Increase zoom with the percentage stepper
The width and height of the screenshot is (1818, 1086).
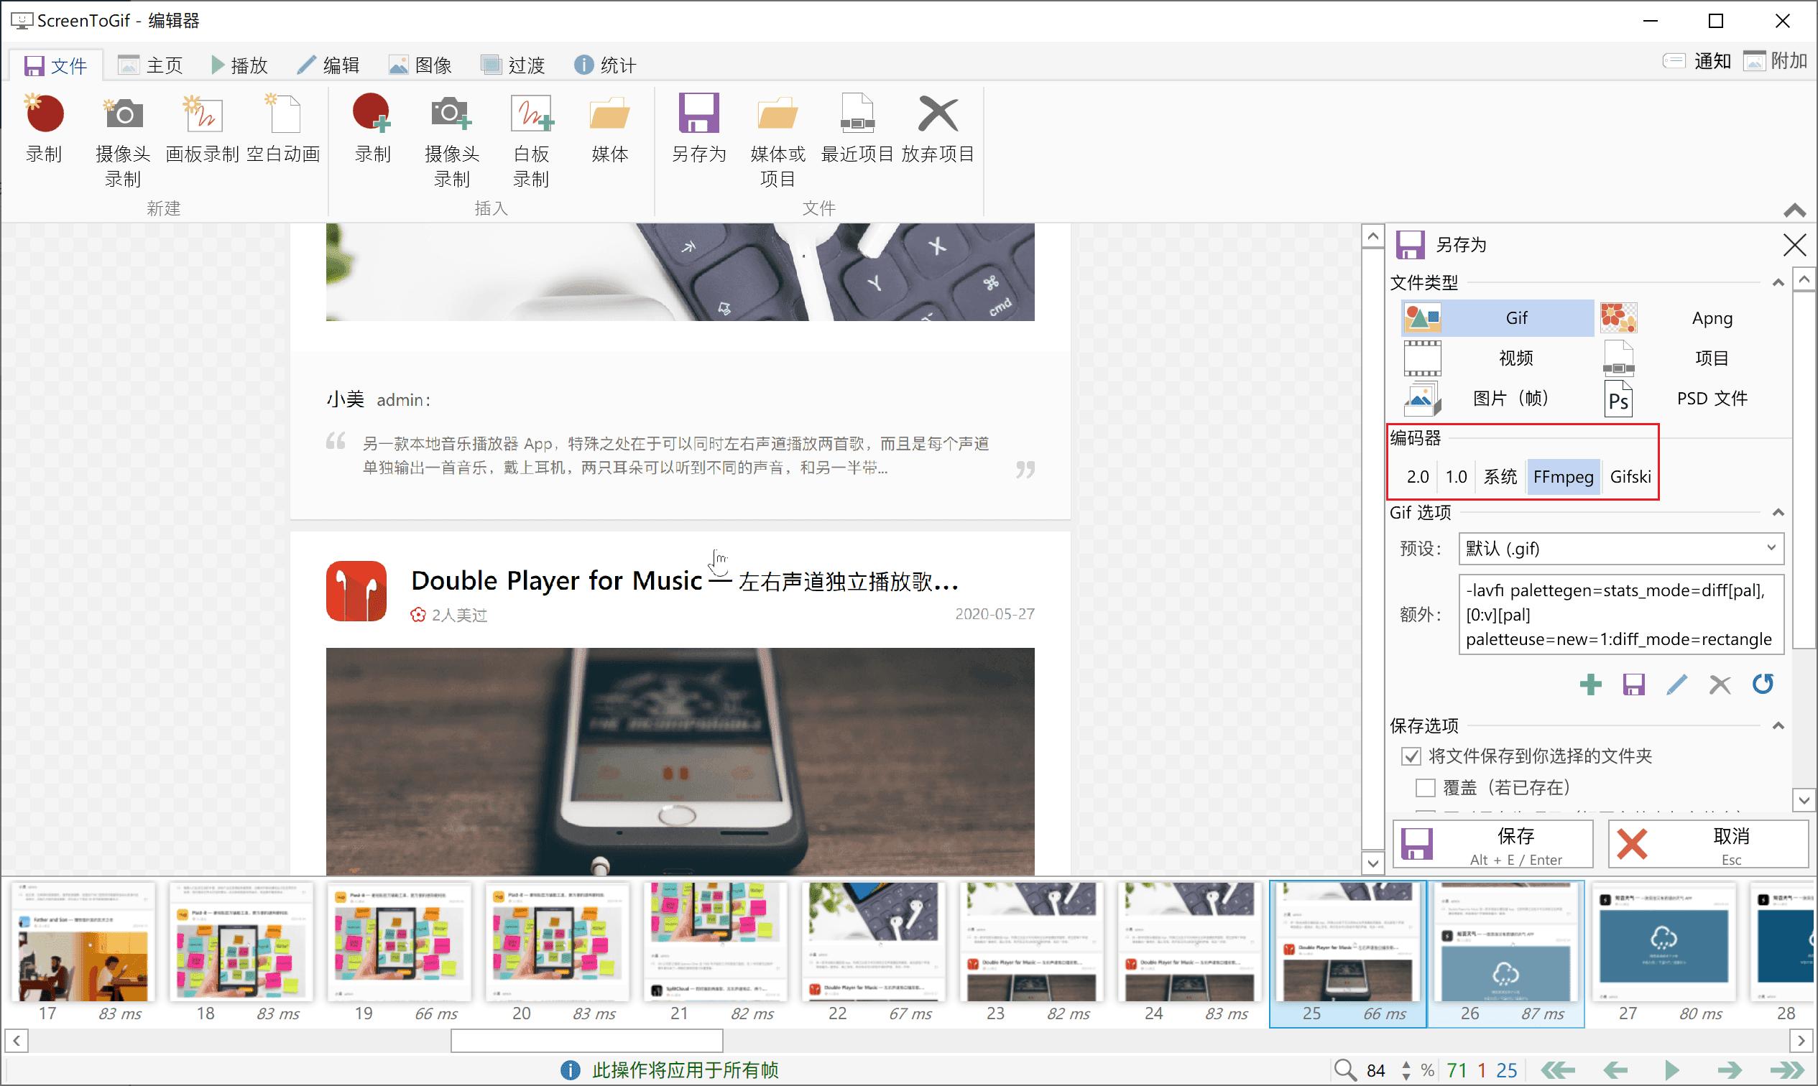pos(1406,1064)
